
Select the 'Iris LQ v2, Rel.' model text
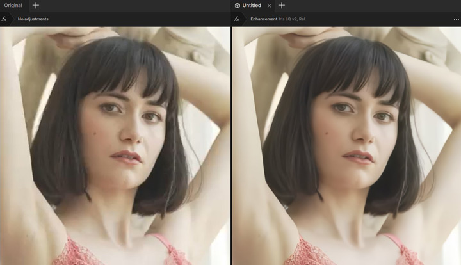pos(292,19)
